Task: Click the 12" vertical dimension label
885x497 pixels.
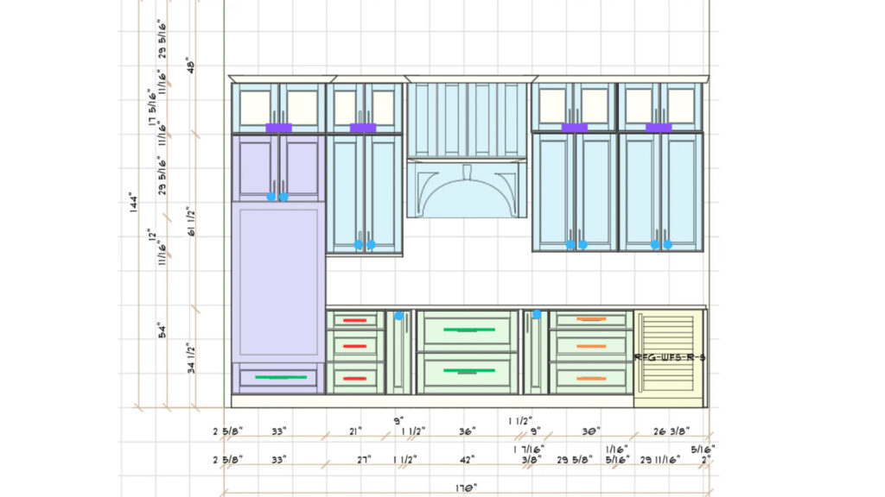Action: pyautogui.click(x=151, y=235)
